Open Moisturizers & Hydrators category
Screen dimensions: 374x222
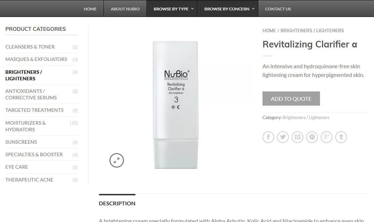26,126
